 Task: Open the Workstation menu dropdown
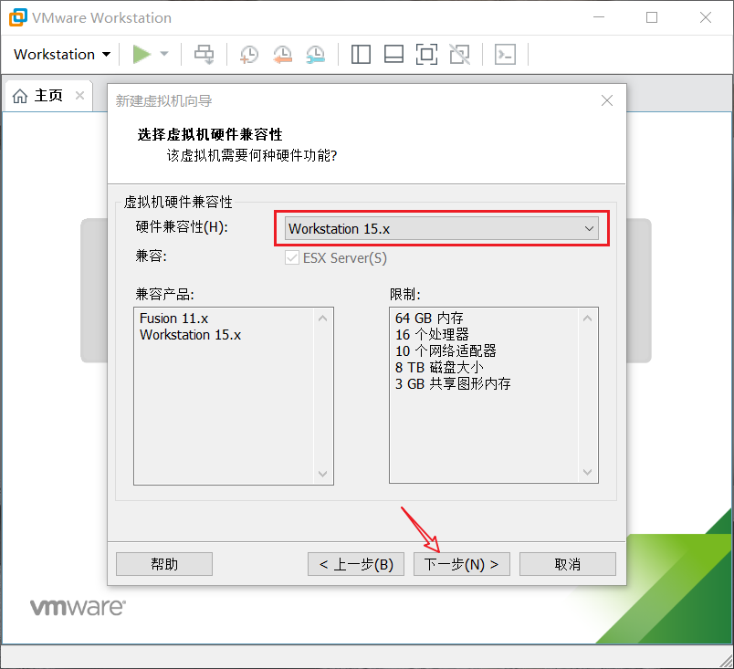62,54
